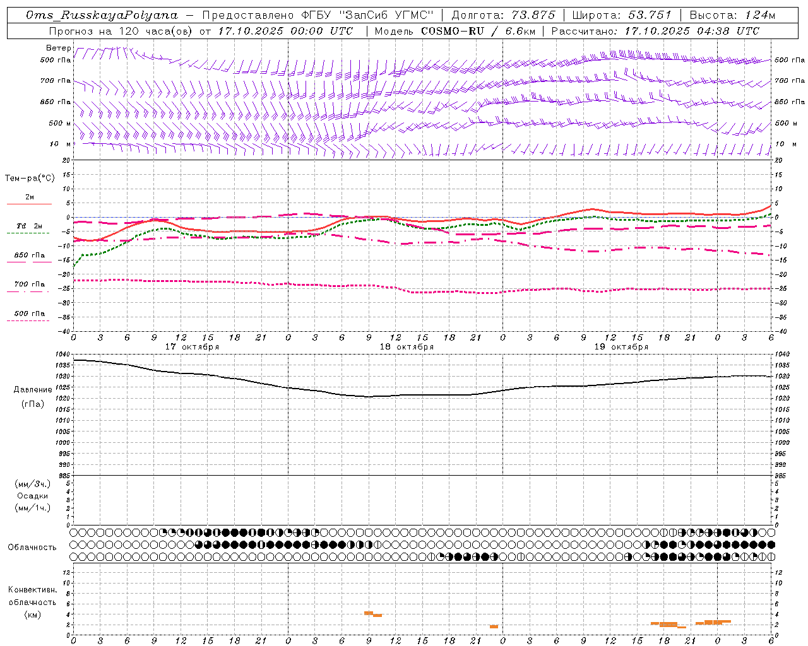Click the Ветер wind panel label

point(59,48)
